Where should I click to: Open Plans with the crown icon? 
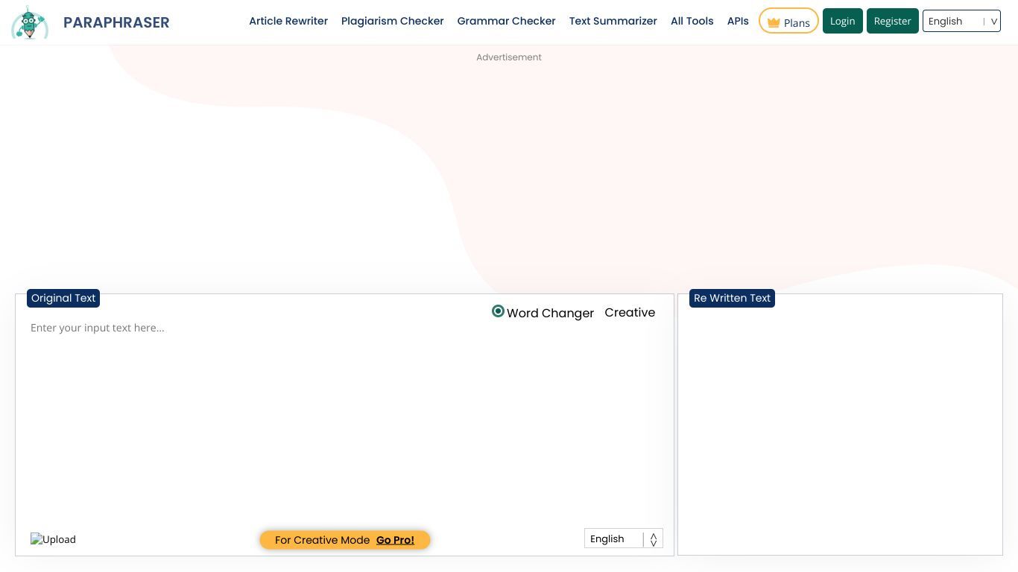click(x=788, y=22)
